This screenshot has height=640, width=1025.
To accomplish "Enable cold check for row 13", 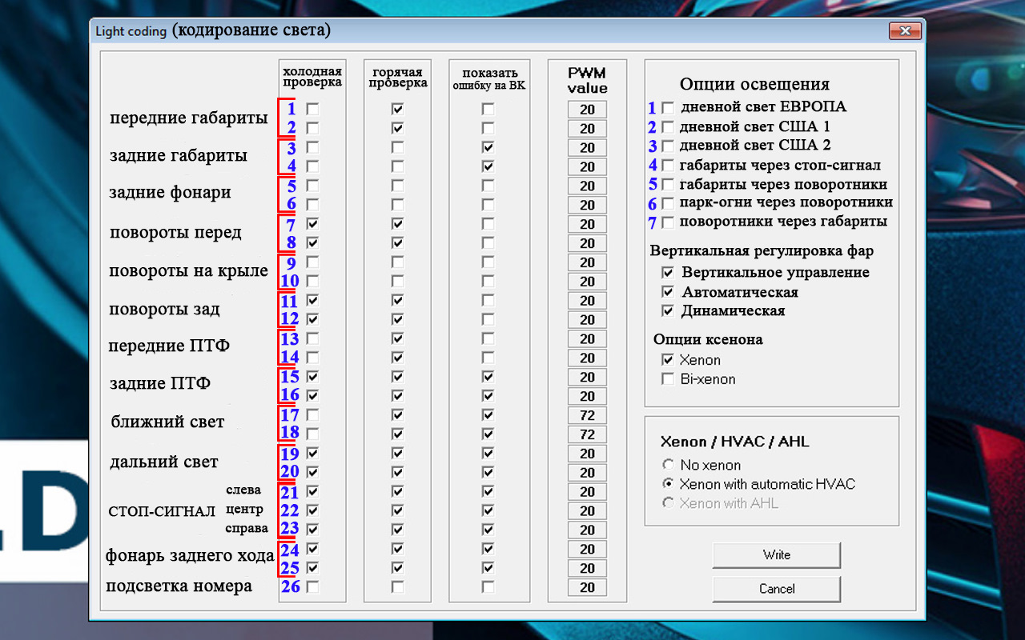I will click(312, 339).
